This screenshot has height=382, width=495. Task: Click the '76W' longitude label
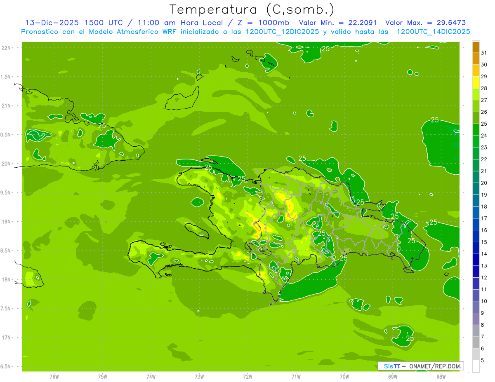[54, 376]
